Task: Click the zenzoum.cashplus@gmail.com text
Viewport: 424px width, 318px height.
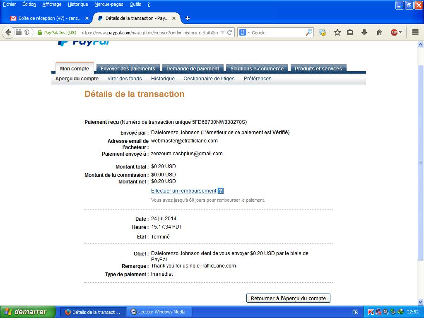Action: [187, 153]
